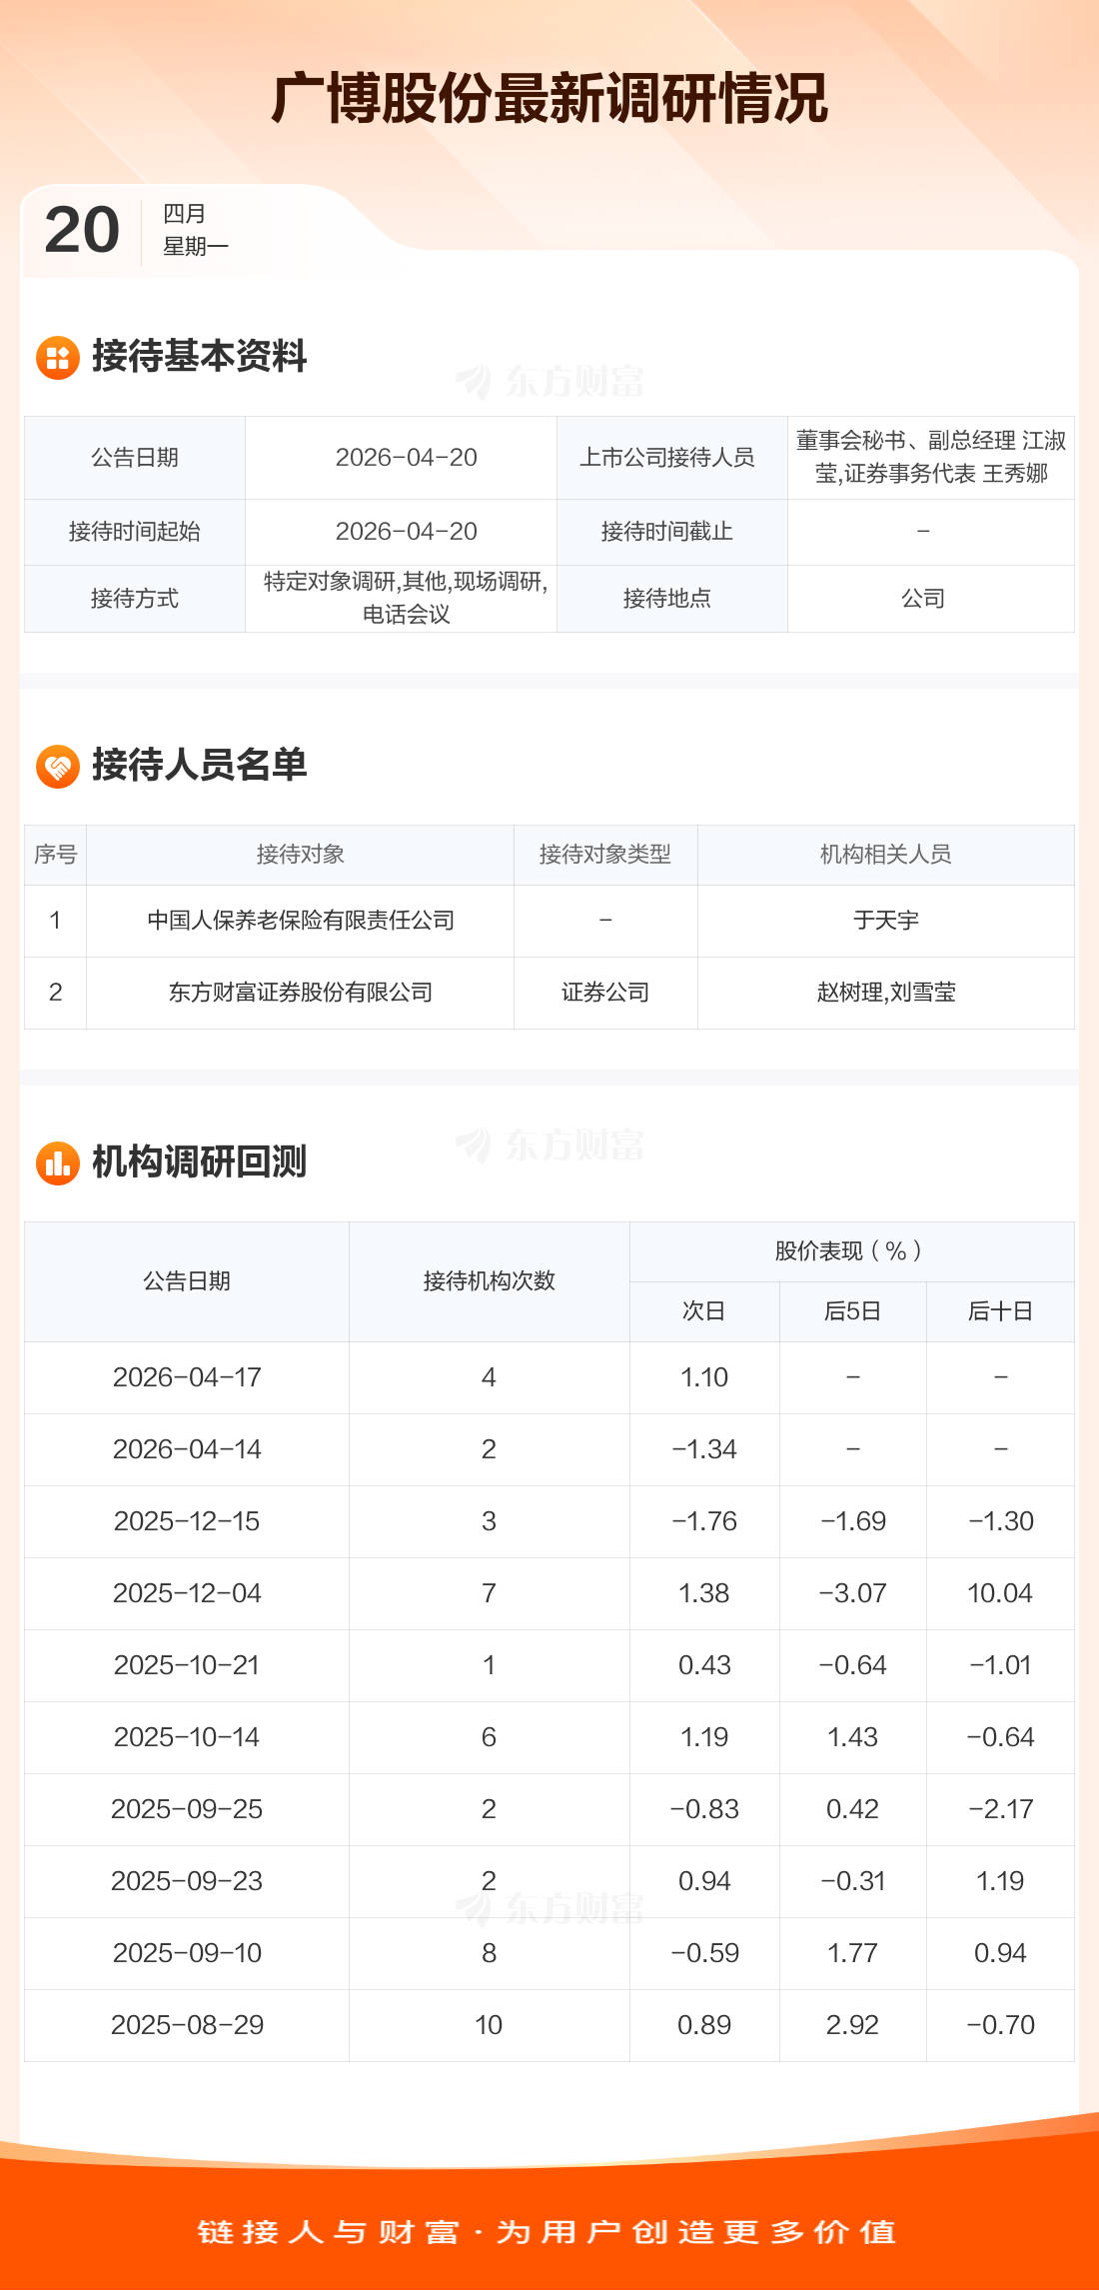1099x2291 pixels.
Task: Click the cell listing 董事会秘书、副总经理 江淑莹
Action: (931, 458)
